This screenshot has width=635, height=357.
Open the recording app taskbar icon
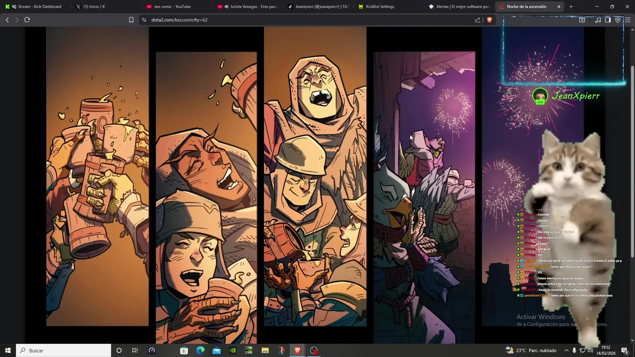(314, 351)
